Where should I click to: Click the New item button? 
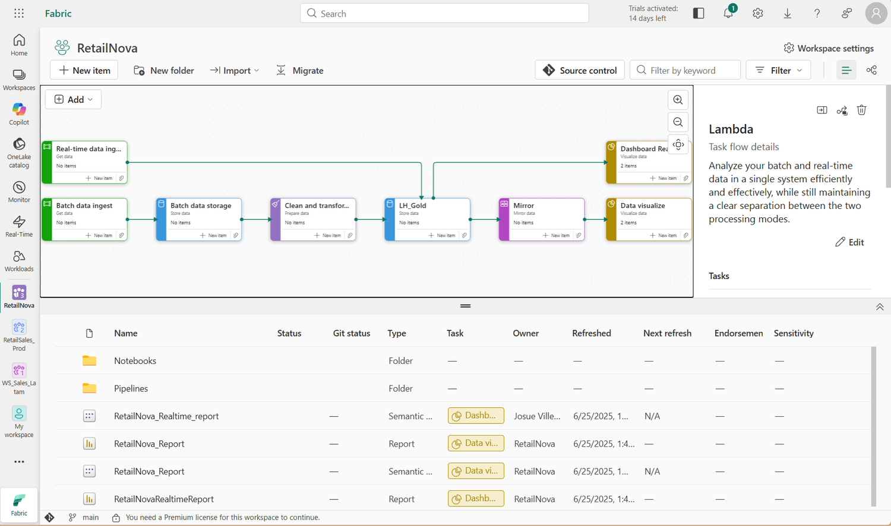tap(84, 70)
